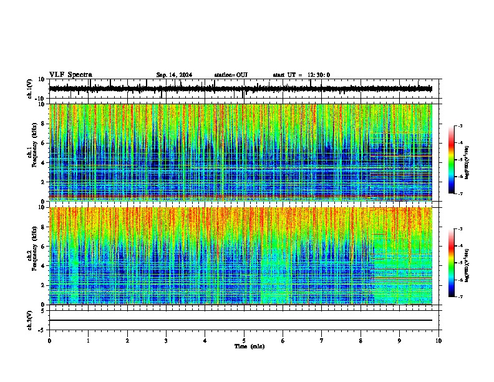Click the "3" tick on the time axis
This screenshot has height=382, width=494.
[166, 341]
